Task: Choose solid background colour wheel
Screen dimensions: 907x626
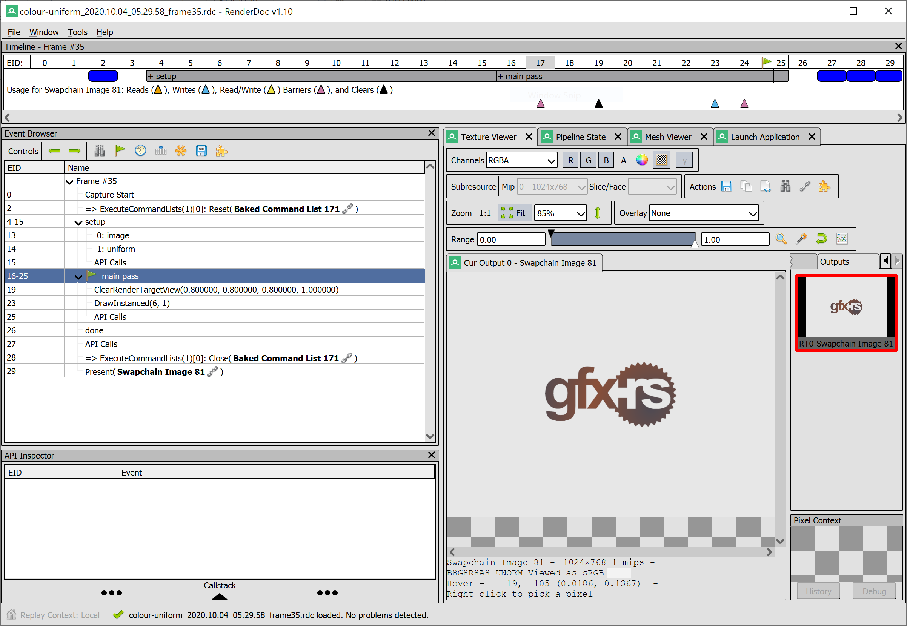Action: pyautogui.click(x=642, y=160)
